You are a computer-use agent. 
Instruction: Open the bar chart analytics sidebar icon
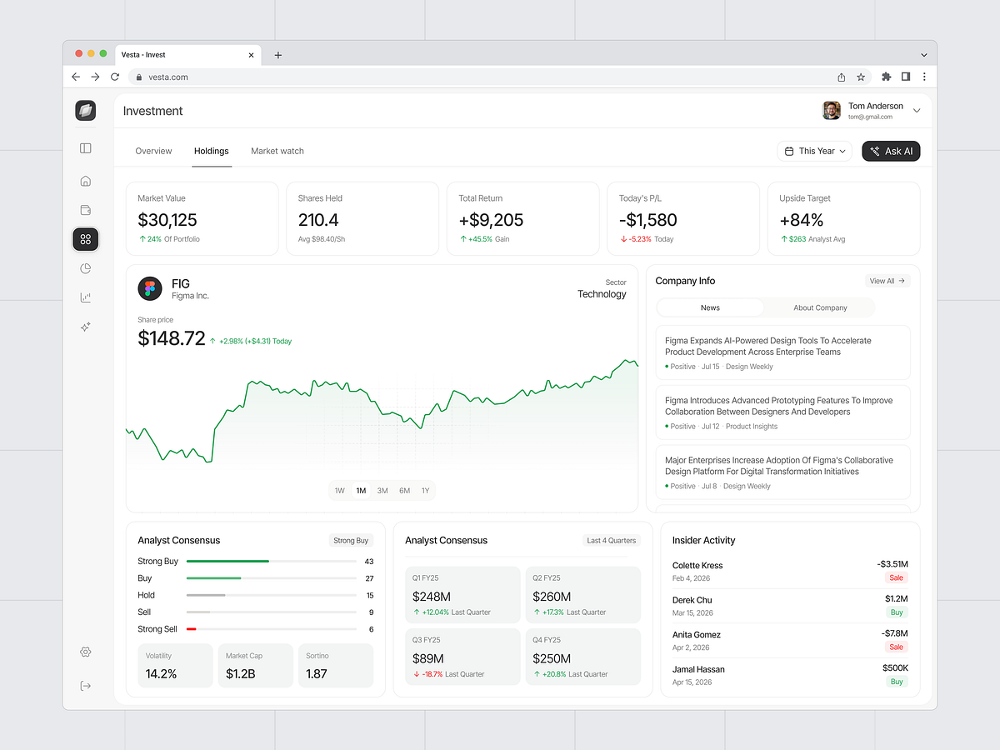85,297
